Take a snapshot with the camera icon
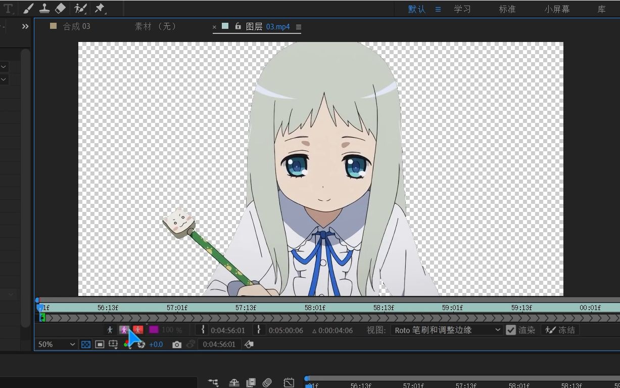This screenshot has width=620, height=388. (x=177, y=344)
